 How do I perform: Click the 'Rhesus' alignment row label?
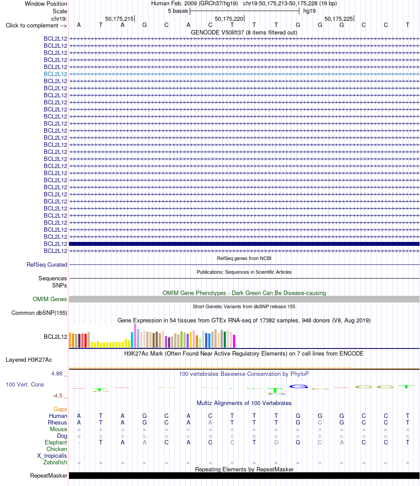point(57,423)
